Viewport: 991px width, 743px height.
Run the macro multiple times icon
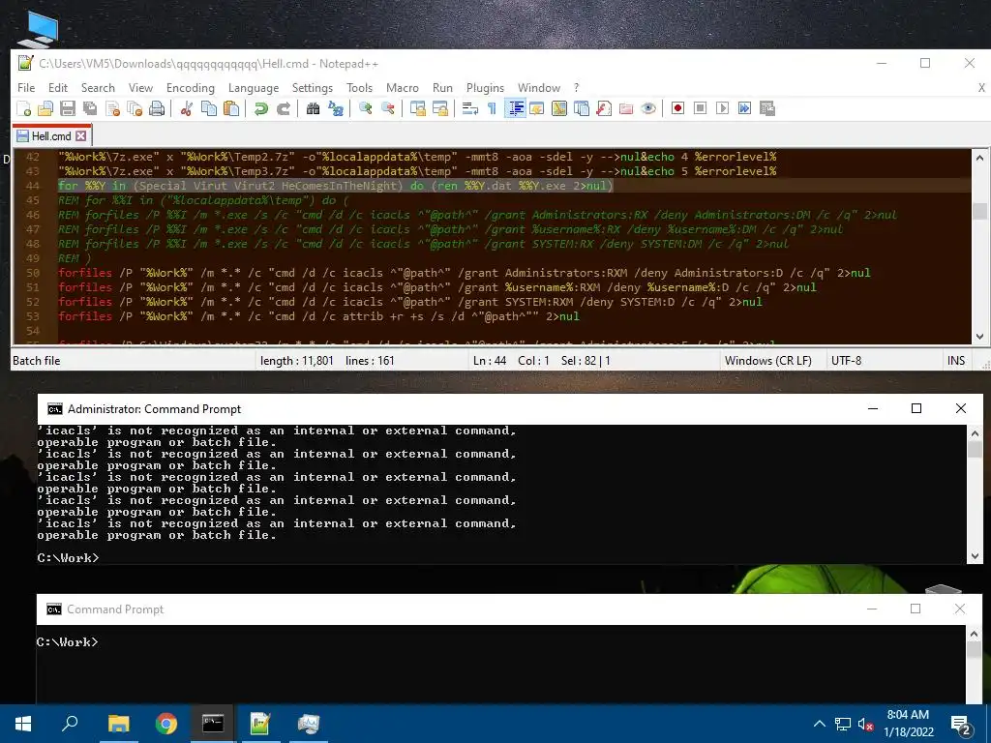coord(744,108)
